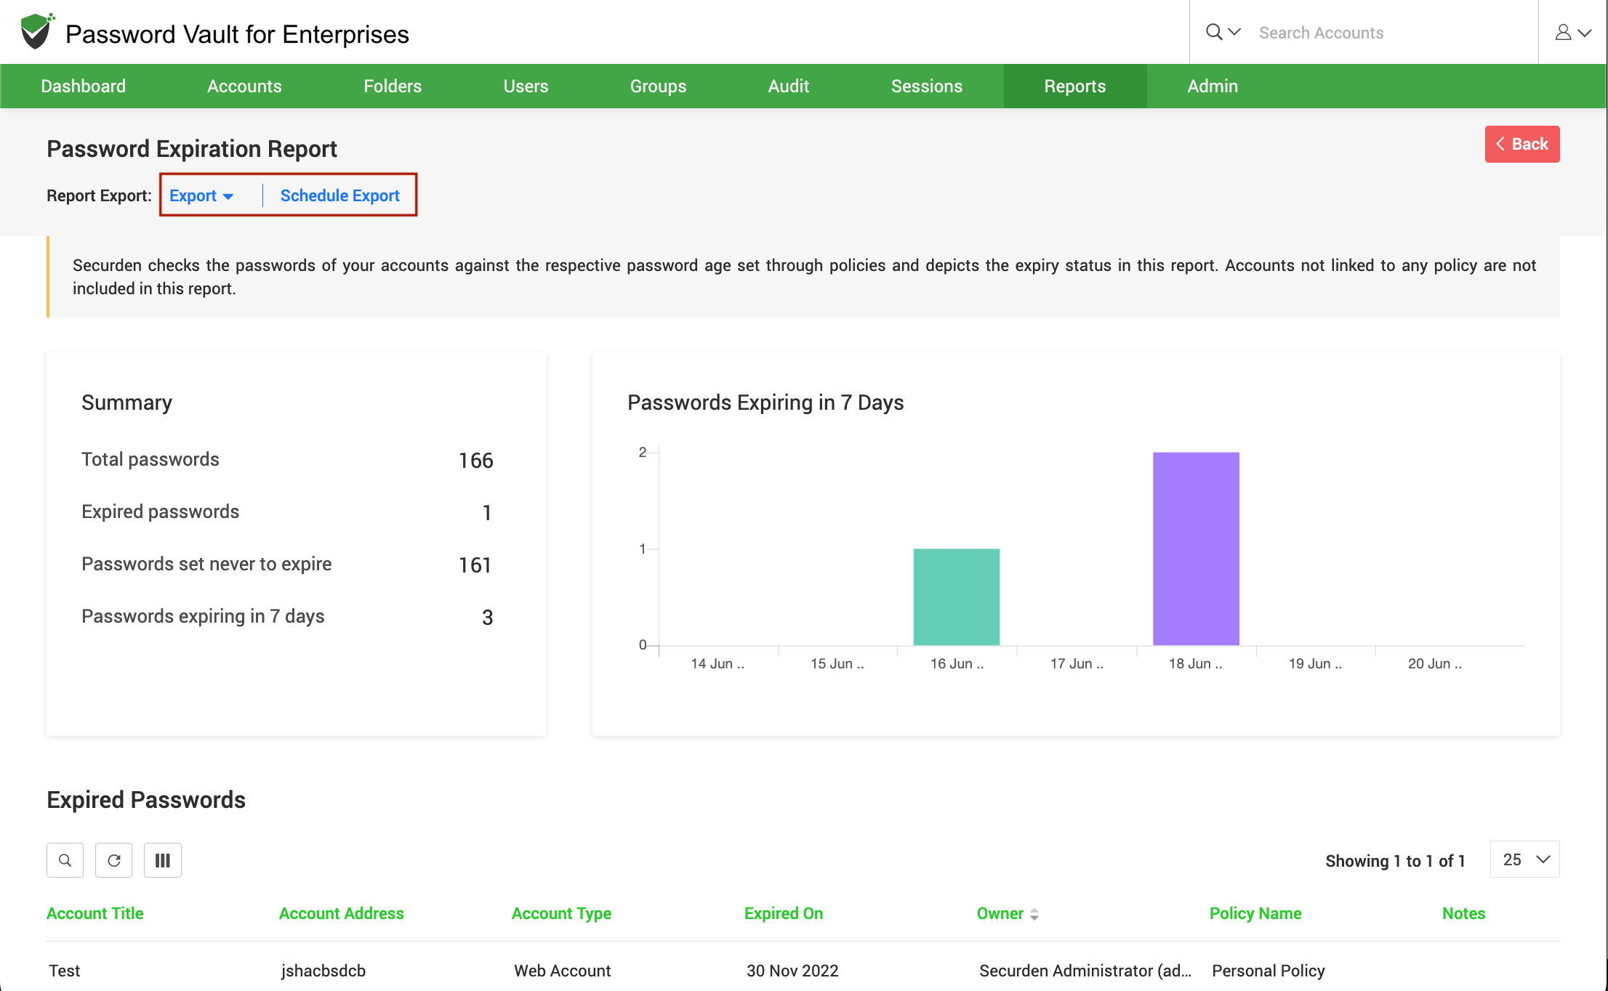Change the rows per page dropdown showing 25
The height and width of the screenshot is (991, 1608).
tap(1524, 859)
